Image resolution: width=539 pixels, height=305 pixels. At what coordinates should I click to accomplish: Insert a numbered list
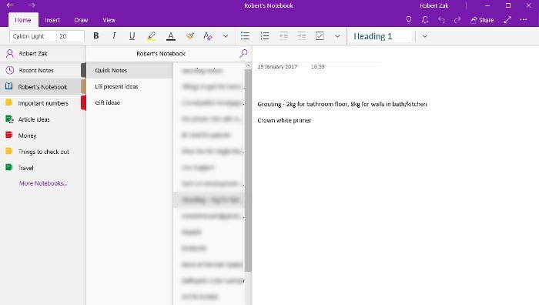265,35
